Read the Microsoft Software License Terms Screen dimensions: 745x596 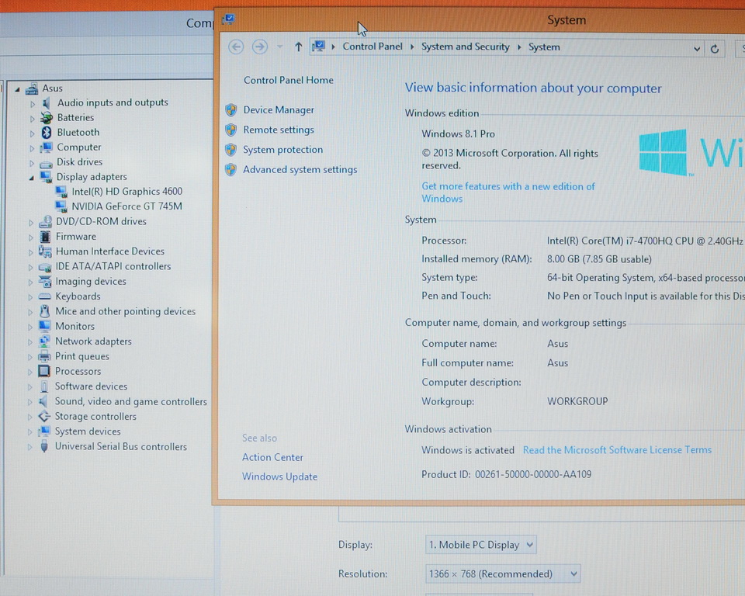pyautogui.click(x=617, y=449)
